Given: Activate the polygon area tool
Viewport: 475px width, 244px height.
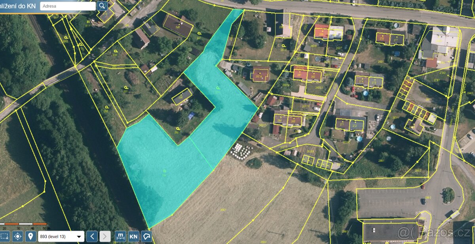Looking at the screenshot, I should (x=146, y=236).
